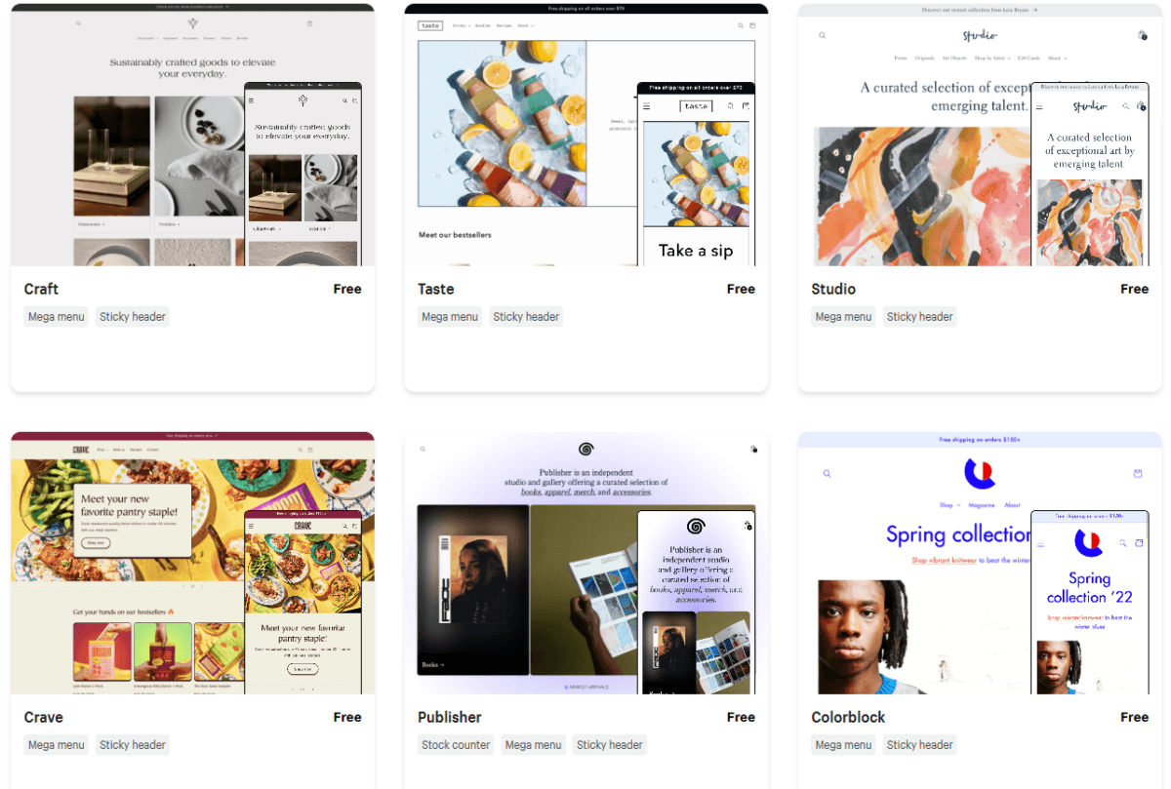This screenshot has width=1171, height=789.
Task: Click the Stock counter tag under Publisher
Action: coord(456,745)
